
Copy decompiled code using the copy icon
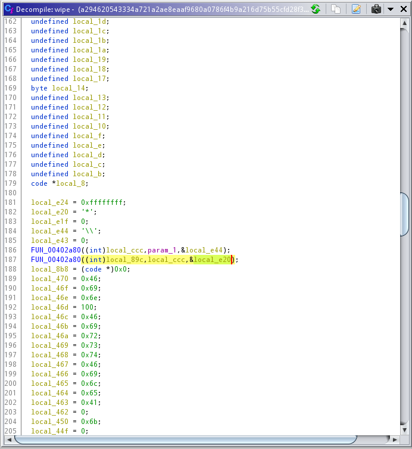click(x=336, y=9)
